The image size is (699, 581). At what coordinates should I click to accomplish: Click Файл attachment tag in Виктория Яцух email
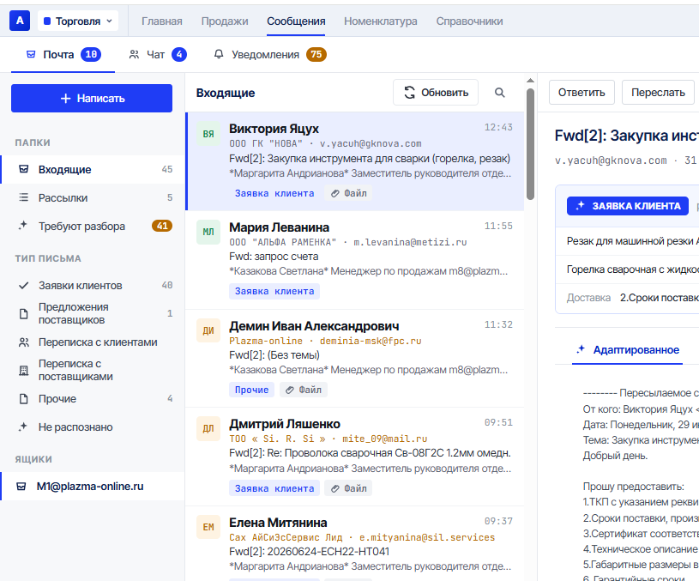point(348,193)
